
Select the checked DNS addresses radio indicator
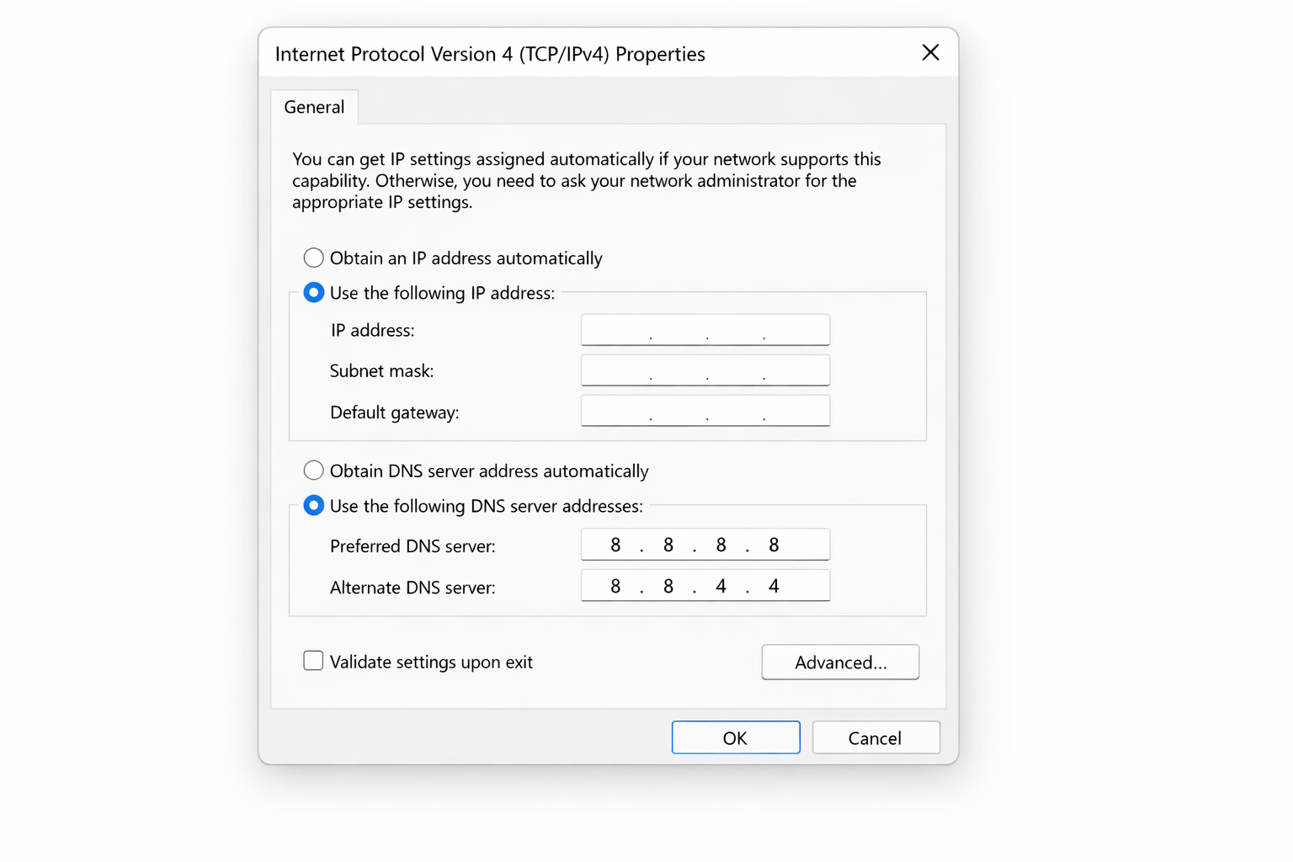tap(313, 505)
